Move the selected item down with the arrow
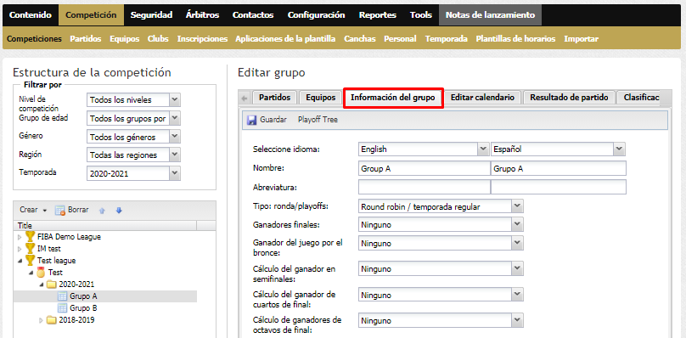 (119, 211)
